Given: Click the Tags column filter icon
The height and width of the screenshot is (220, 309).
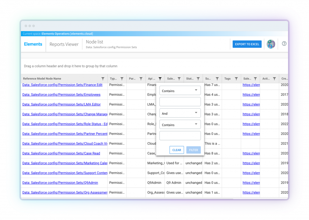Looking at the screenshot, I should (x=236, y=79).
